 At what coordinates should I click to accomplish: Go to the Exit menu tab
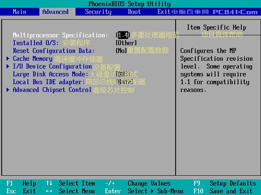coord(164,11)
